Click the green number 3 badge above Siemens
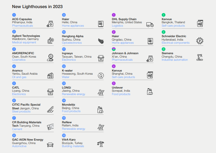This screenshot has height=153, width=216. tap(163, 49)
